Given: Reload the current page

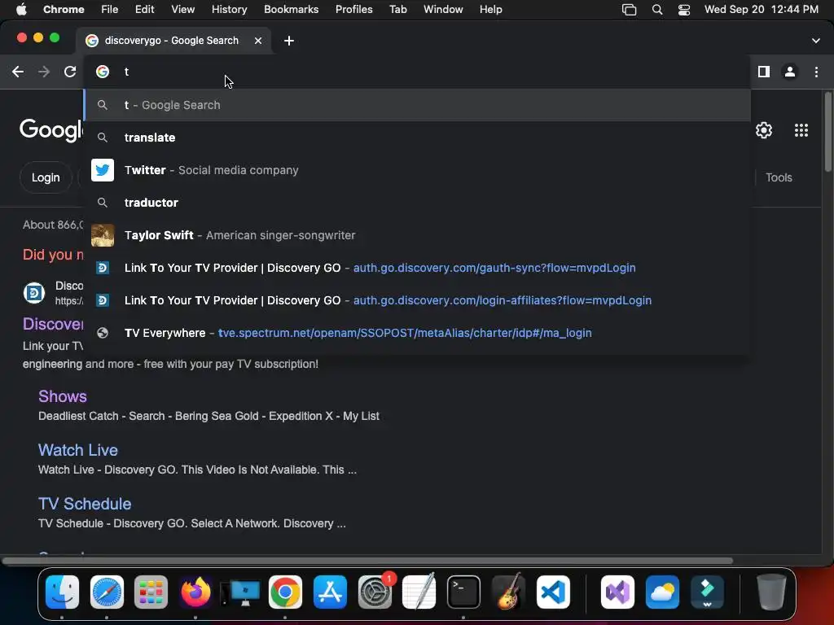Looking at the screenshot, I should [70, 72].
